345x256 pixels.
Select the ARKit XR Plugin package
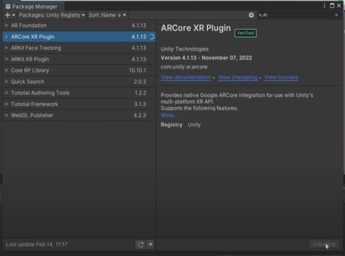click(x=79, y=59)
